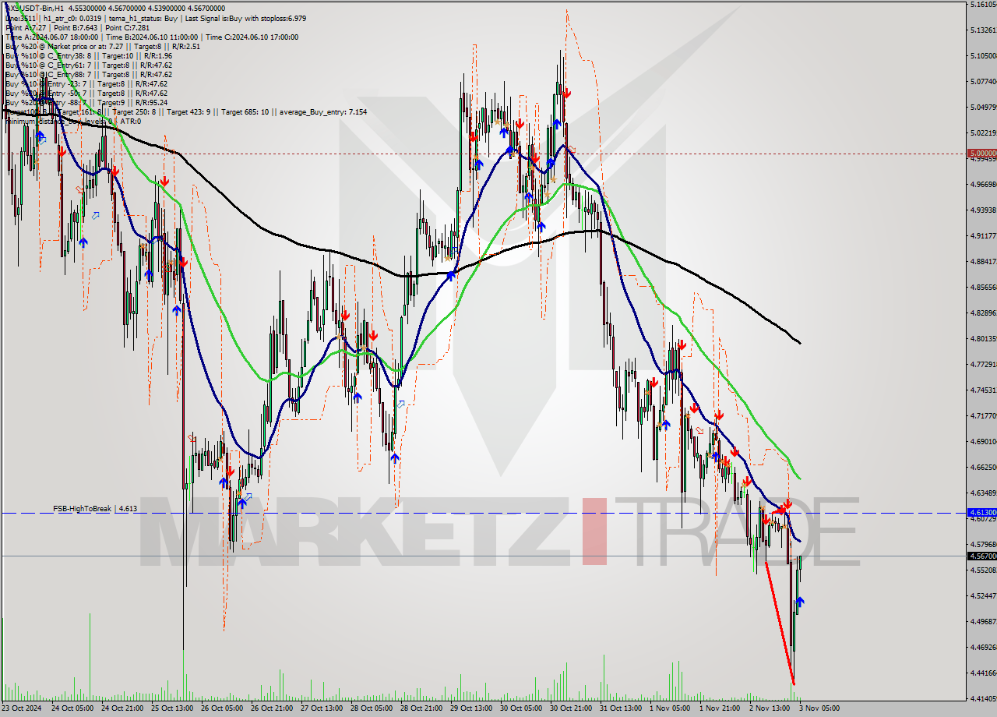Select the 'Buy %20 @ Market price' line with R/R:2.51
Image resolution: width=997 pixels, height=717 pixels.
point(102,46)
